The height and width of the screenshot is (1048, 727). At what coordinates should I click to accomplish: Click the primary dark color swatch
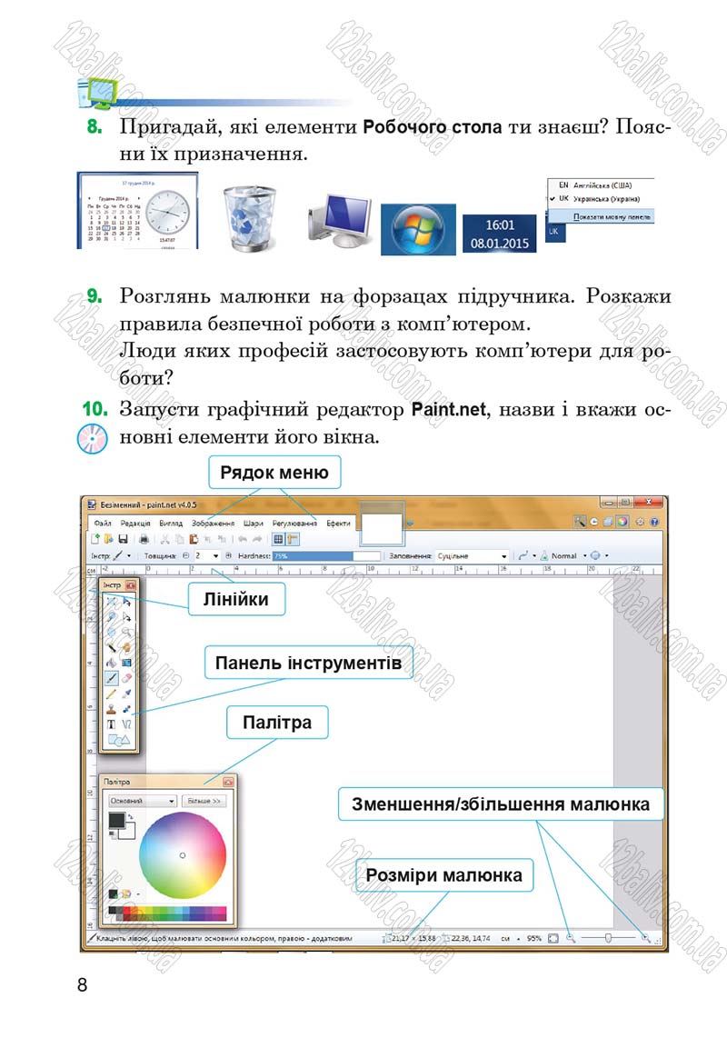point(117,820)
